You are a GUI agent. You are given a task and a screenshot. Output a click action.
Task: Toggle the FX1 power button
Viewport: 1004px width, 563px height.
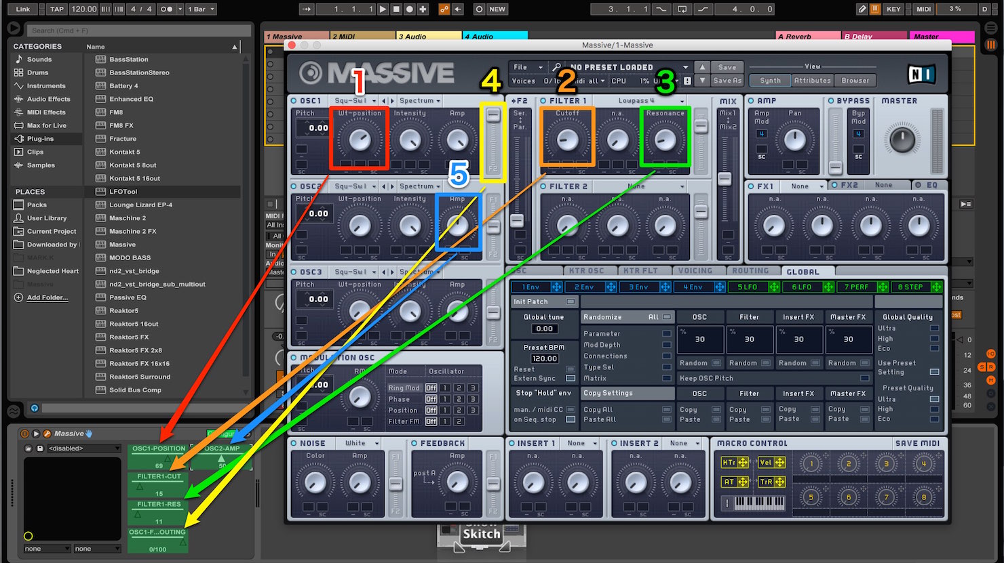click(751, 186)
